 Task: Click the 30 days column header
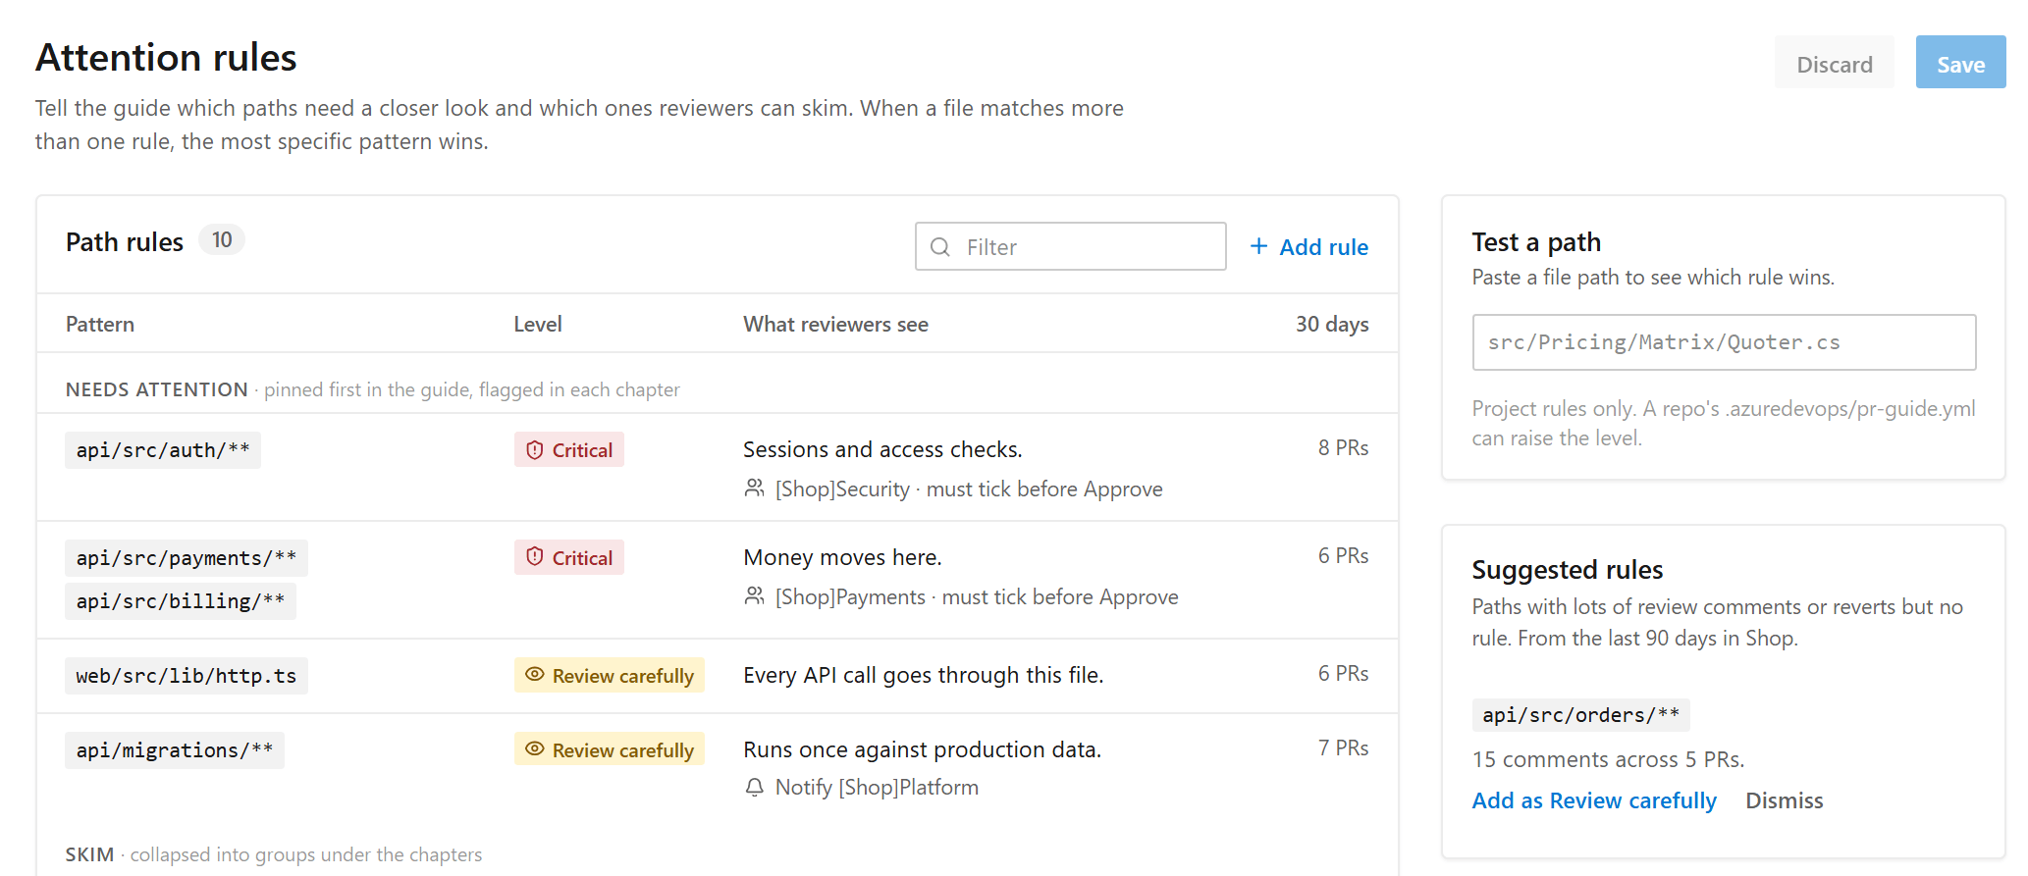click(x=1332, y=325)
